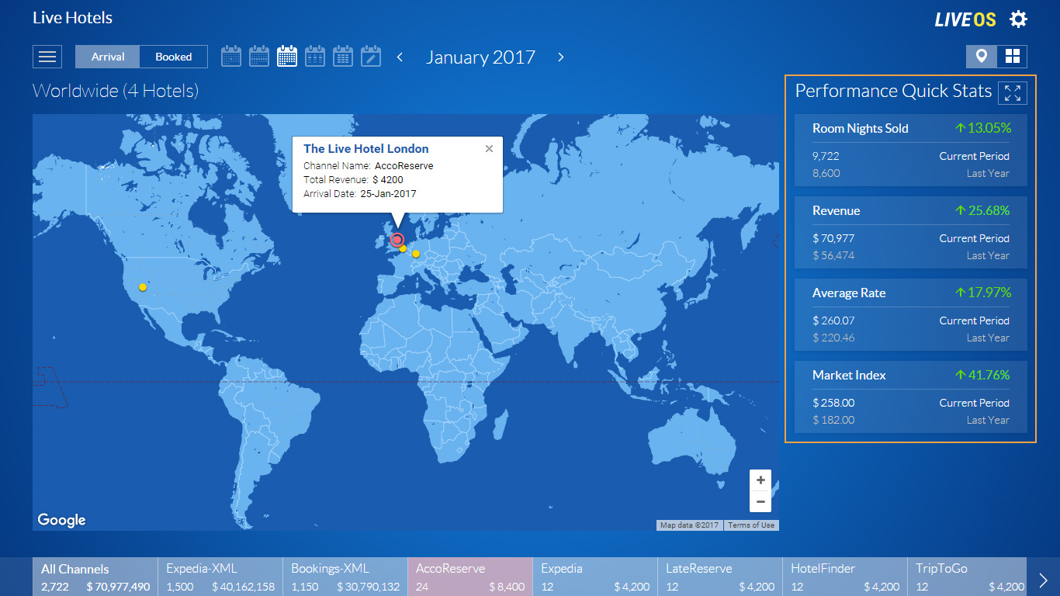Select the All Channels tab
1060x596 pixels.
(95, 577)
